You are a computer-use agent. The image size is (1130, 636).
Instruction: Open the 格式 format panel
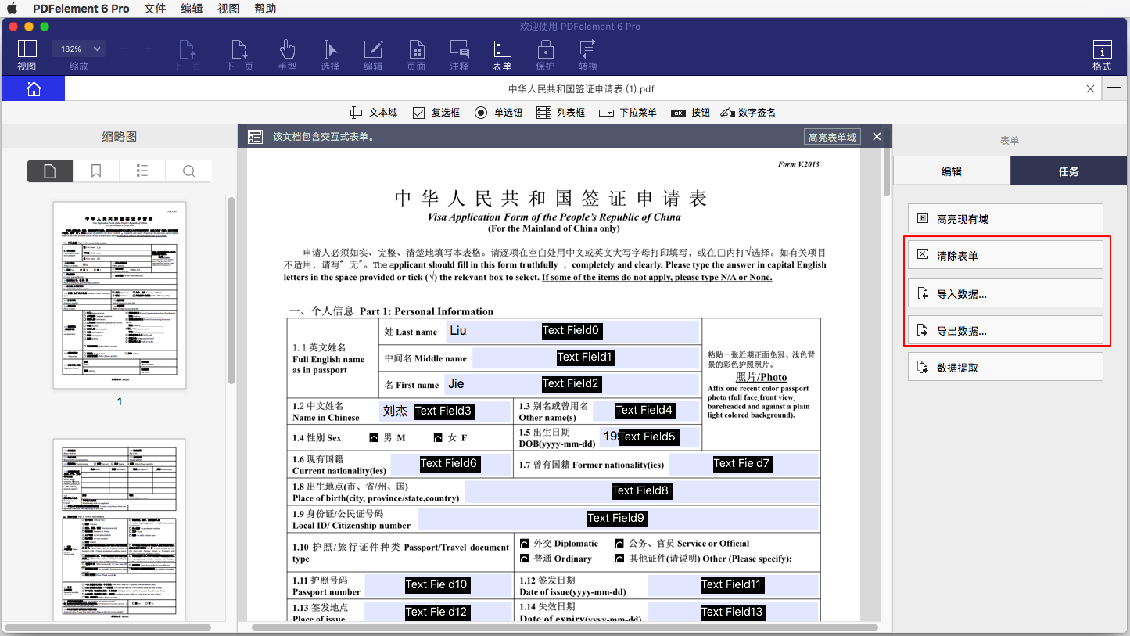[1101, 55]
